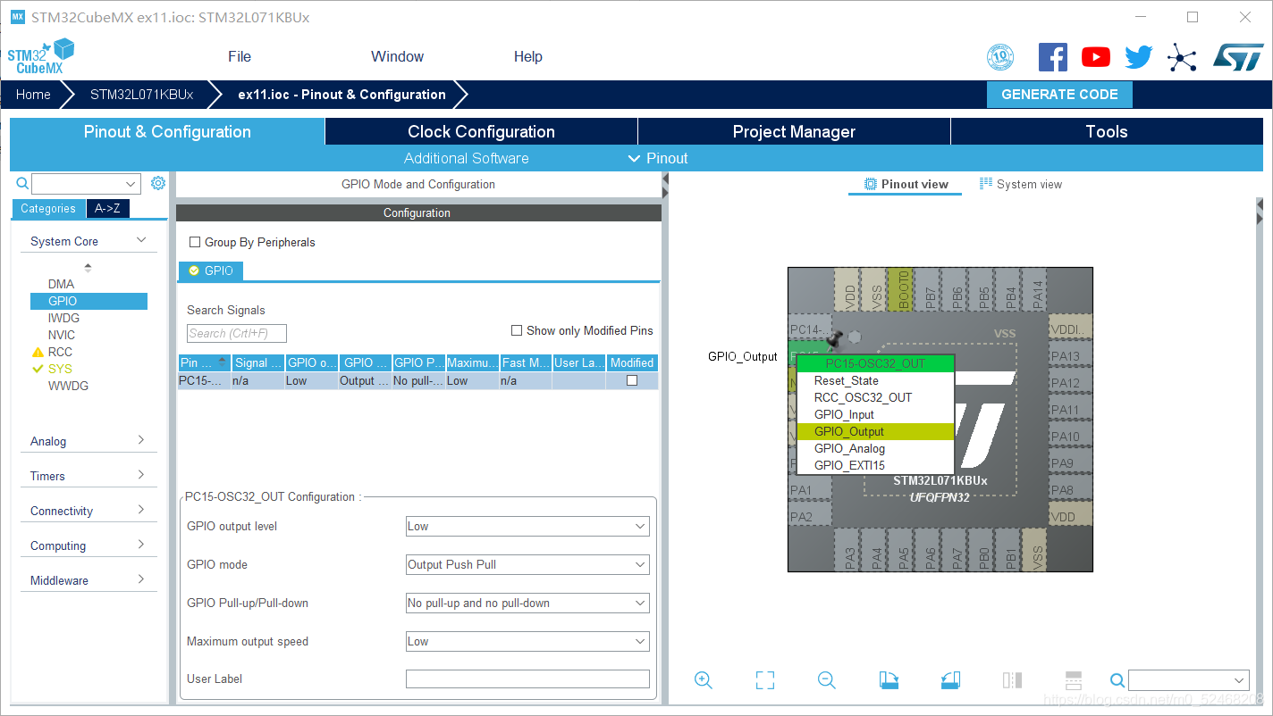Open the category settings gear icon
The width and height of the screenshot is (1273, 716).
[158, 183]
